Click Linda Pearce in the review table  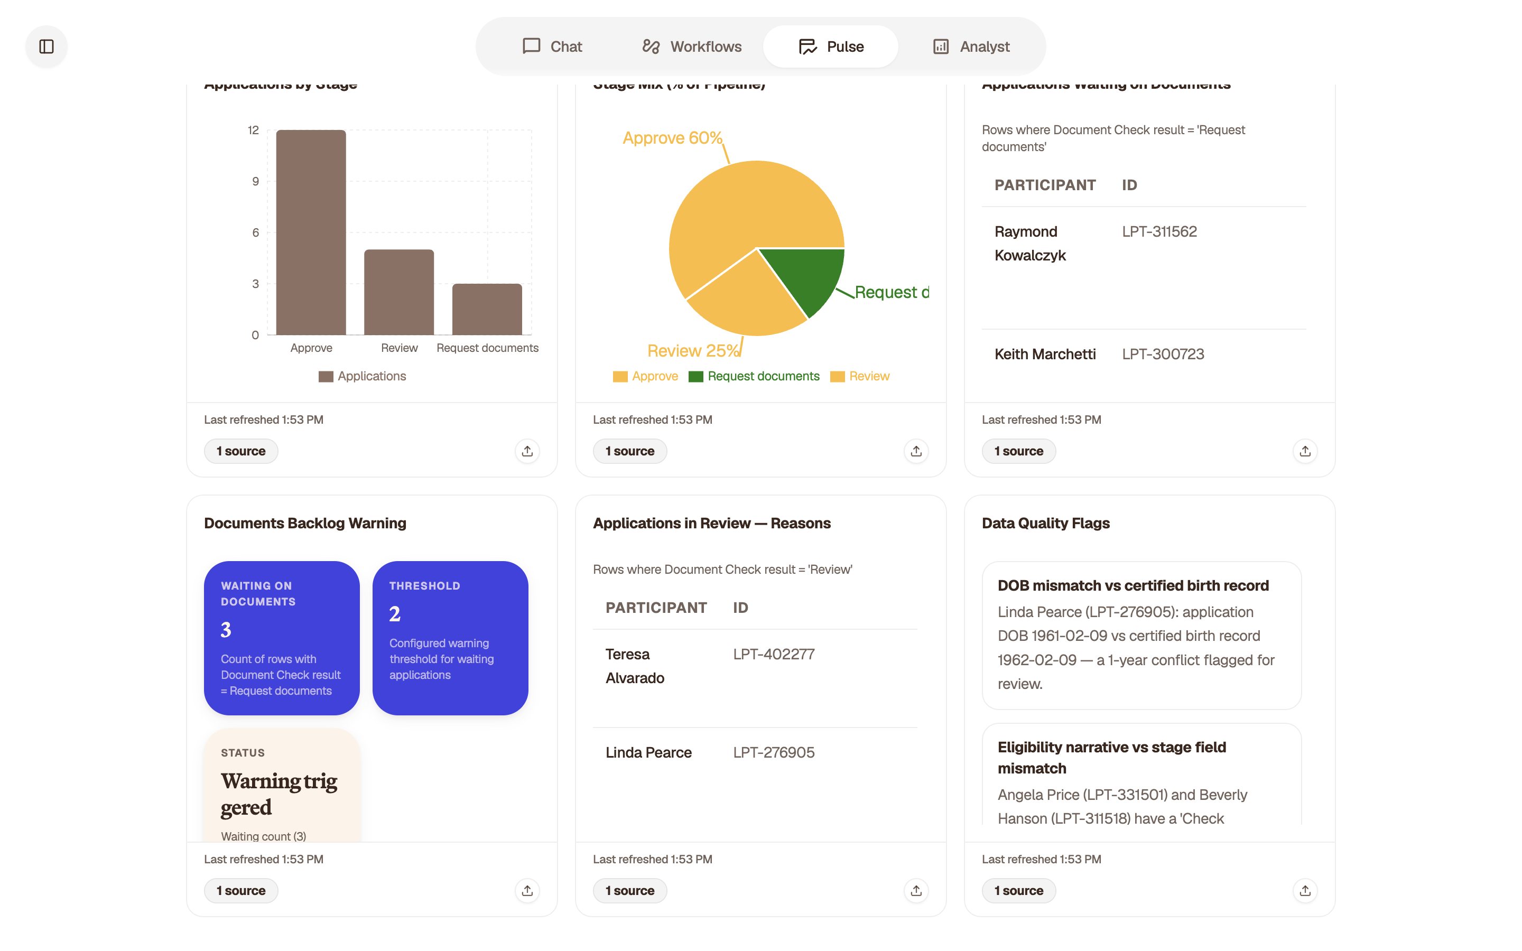click(x=648, y=752)
